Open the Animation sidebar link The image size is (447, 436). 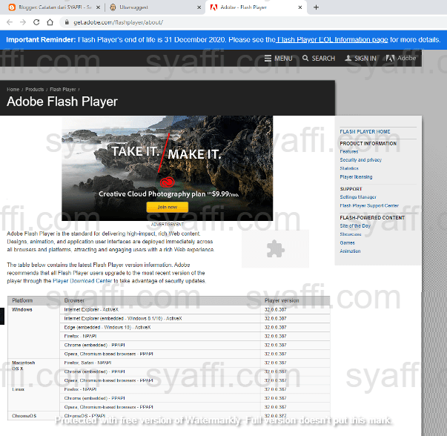coord(350,251)
